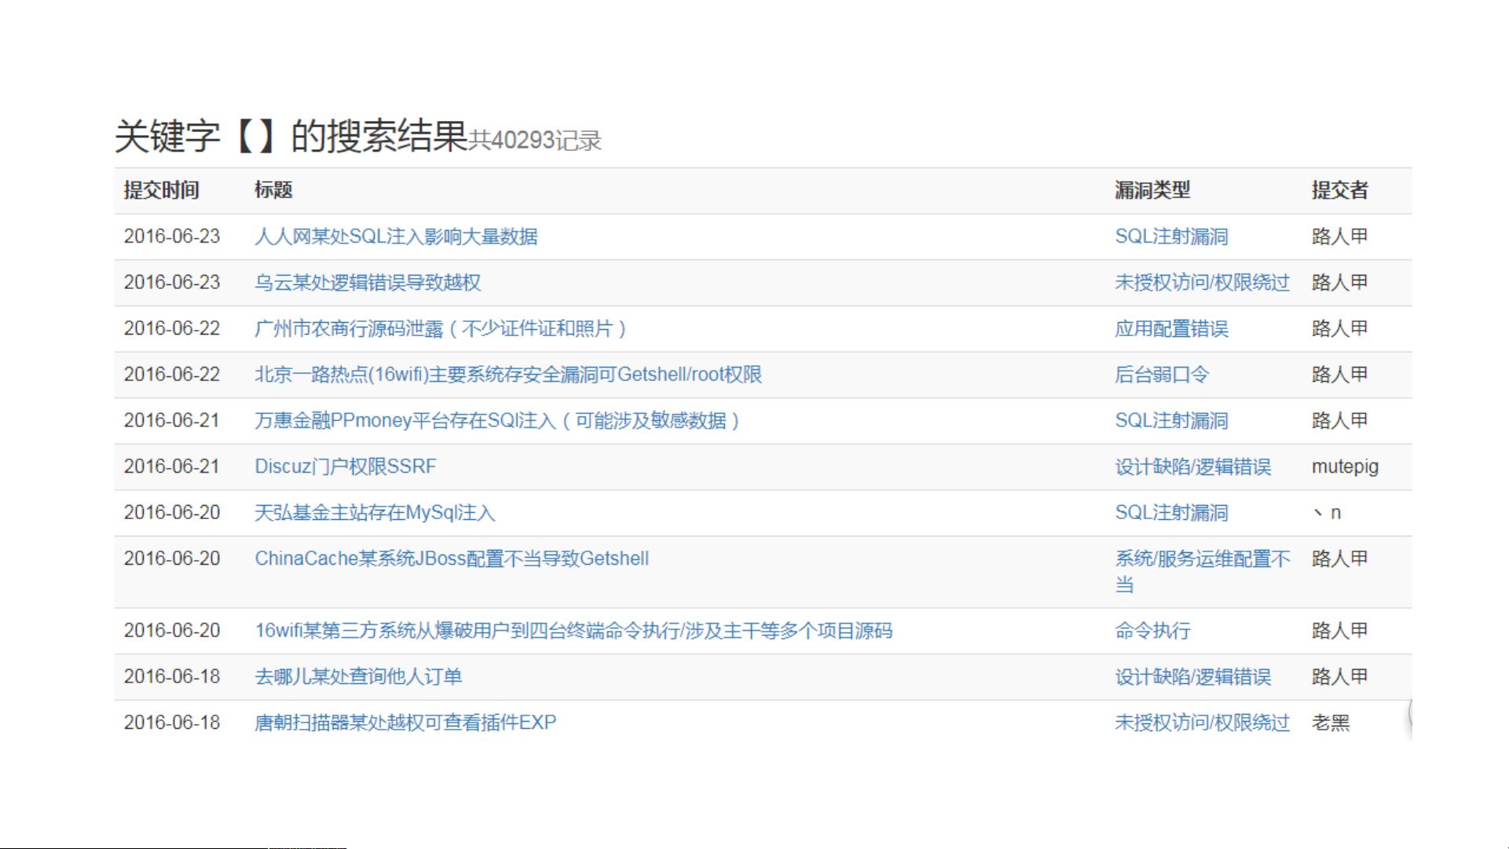Click the 漏洞类型 column header
The image size is (1509, 849).
pos(1152,190)
